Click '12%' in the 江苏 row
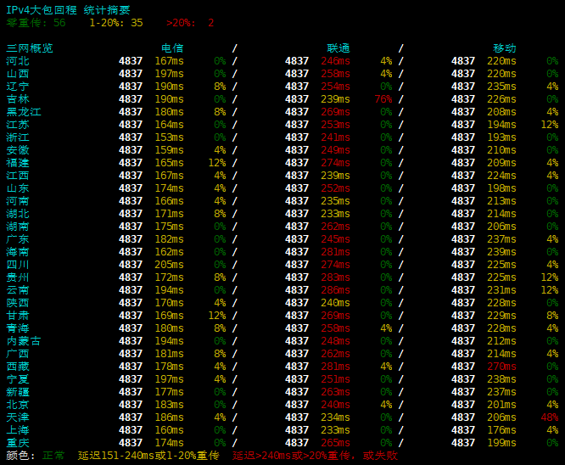 550,125
